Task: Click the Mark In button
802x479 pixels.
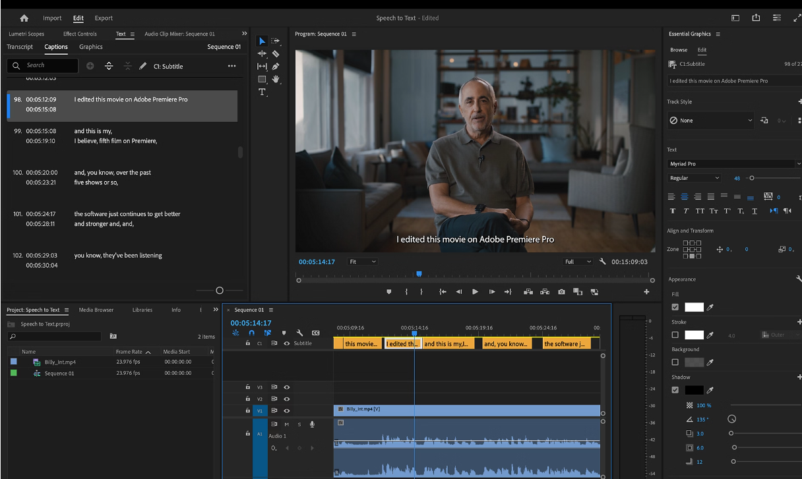Action: (406, 292)
